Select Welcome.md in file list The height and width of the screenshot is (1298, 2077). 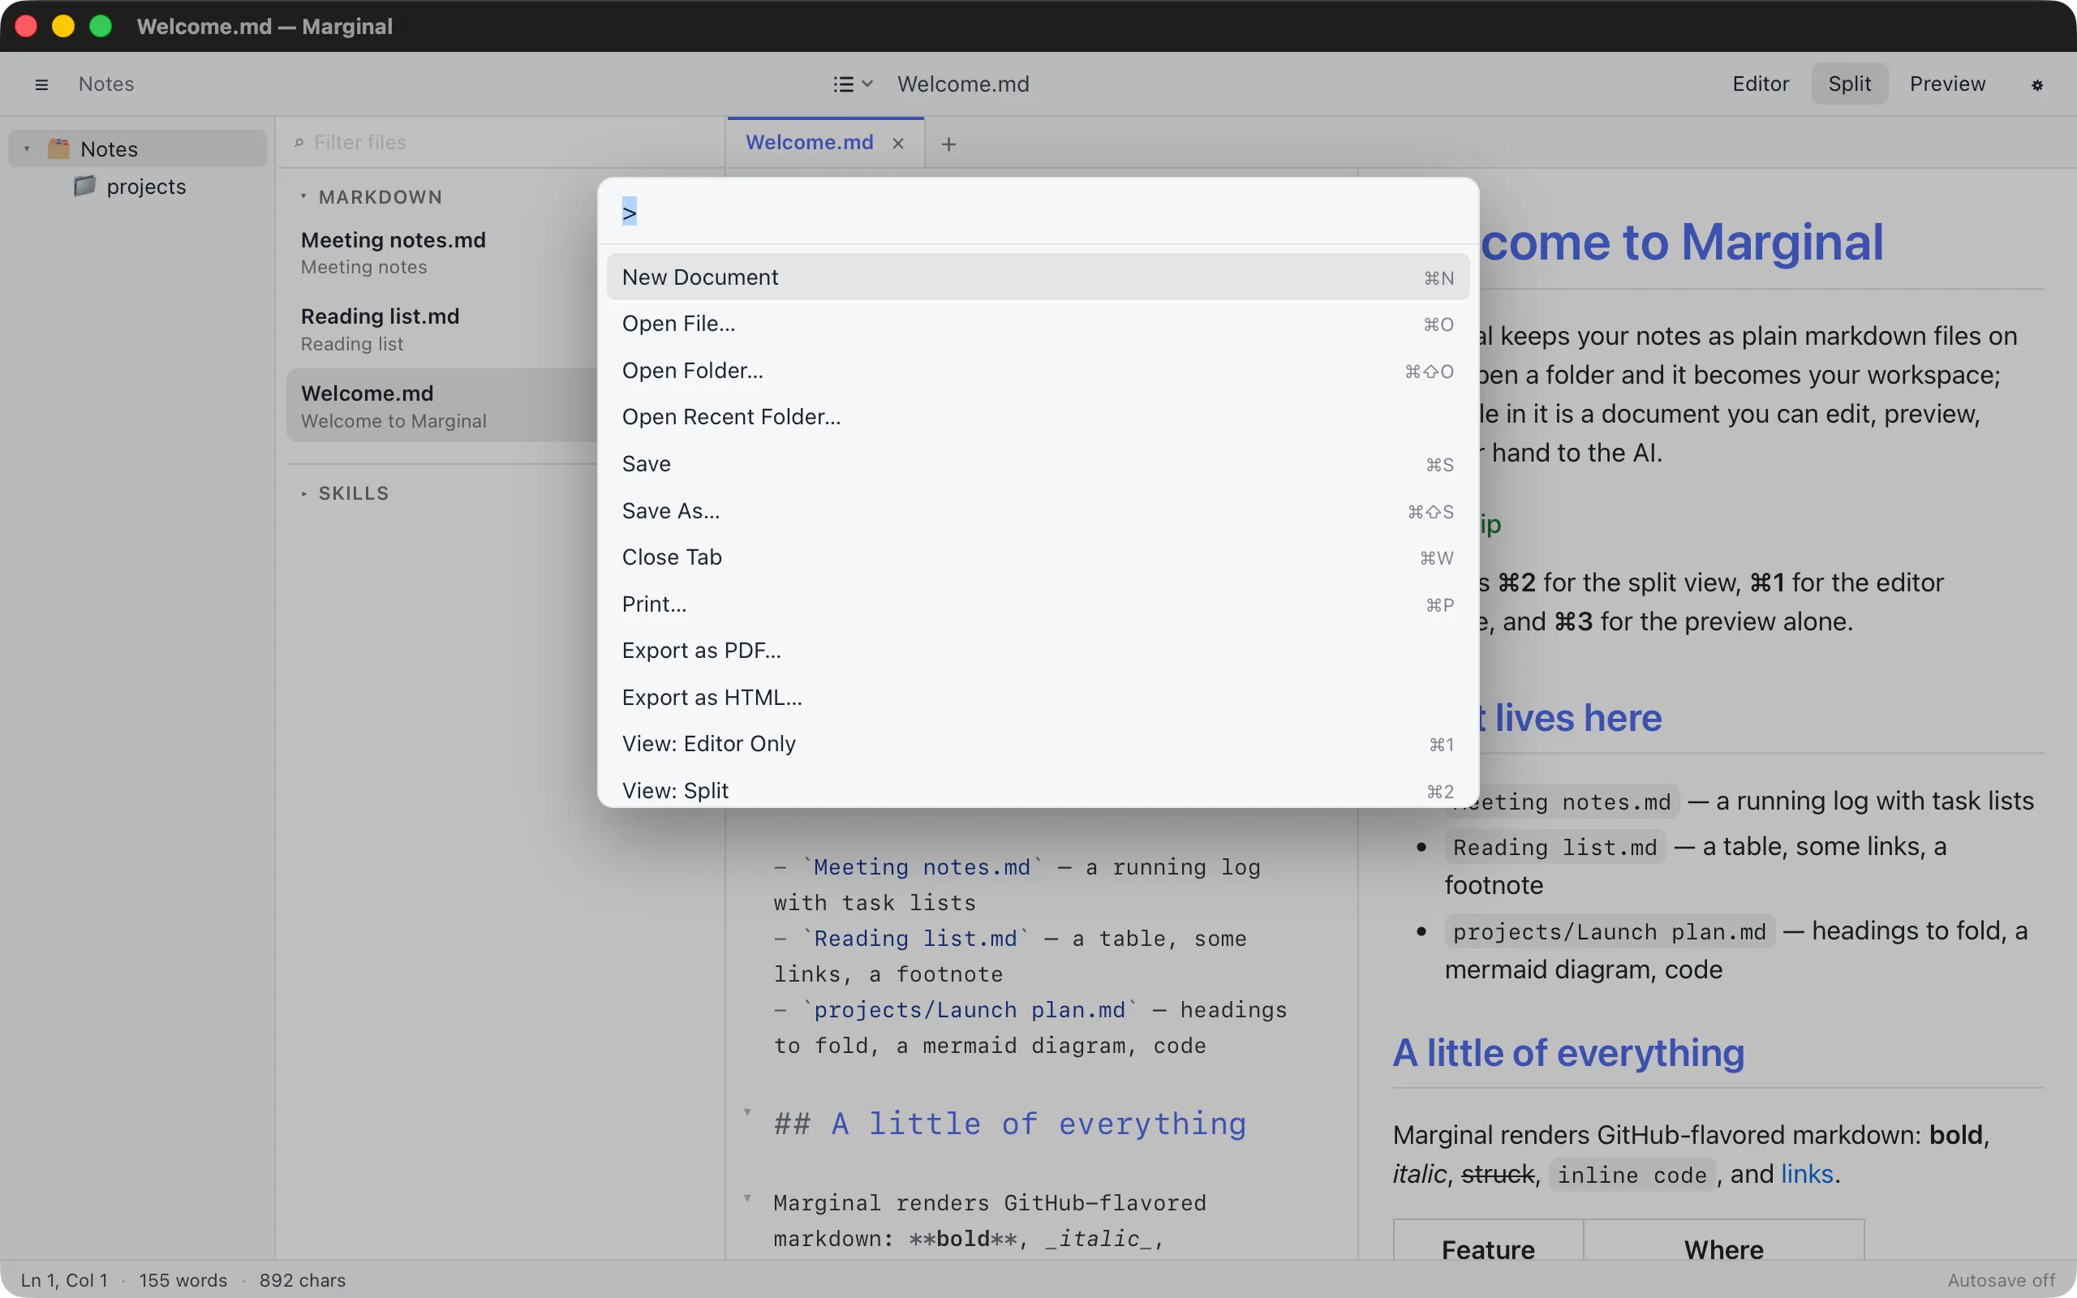[442, 406]
